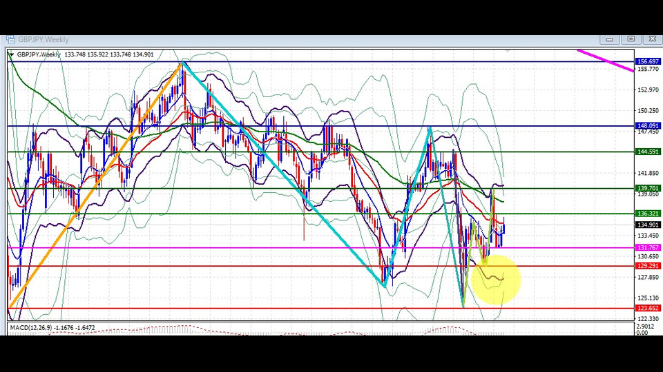Viewport: 663px width, 372px height.
Task: Select the orange uptrend line
Action: (x=96, y=185)
